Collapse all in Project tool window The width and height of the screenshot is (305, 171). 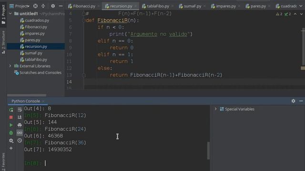pos(43,6)
